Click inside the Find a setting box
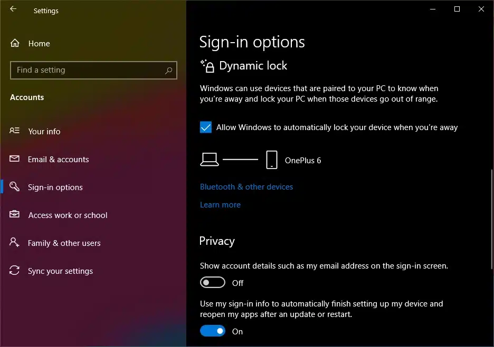494x347 pixels. [x=79, y=70]
